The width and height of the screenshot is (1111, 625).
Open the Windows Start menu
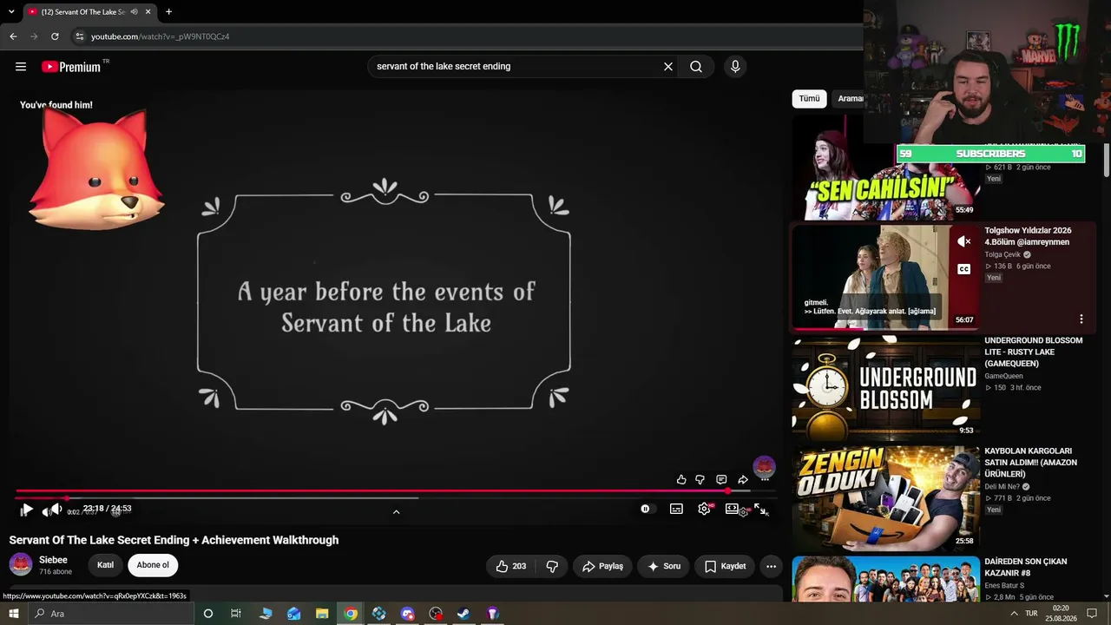[x=14, y=614]
